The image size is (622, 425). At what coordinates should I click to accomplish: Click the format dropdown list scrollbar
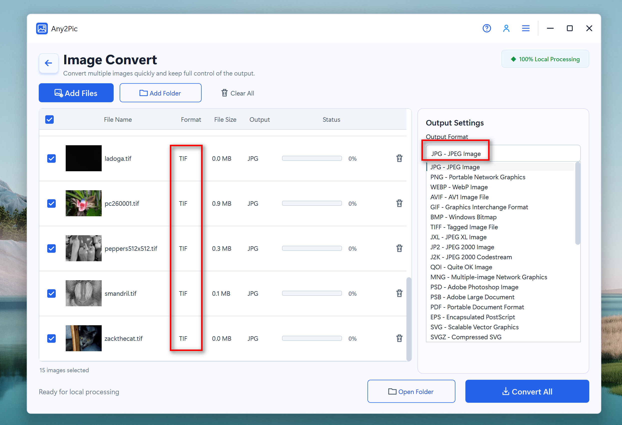coord(578,203)
